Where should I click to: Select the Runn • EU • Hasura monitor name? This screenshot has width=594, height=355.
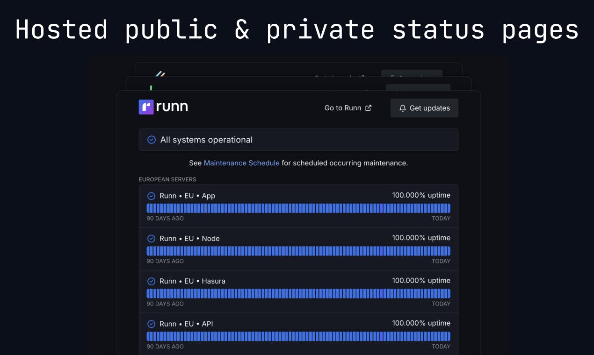[192, 281]
